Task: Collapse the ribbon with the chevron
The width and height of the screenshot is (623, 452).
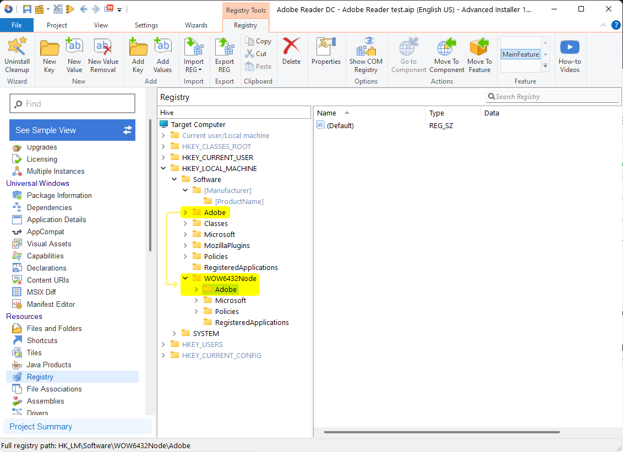Action: tap(603, 25)
